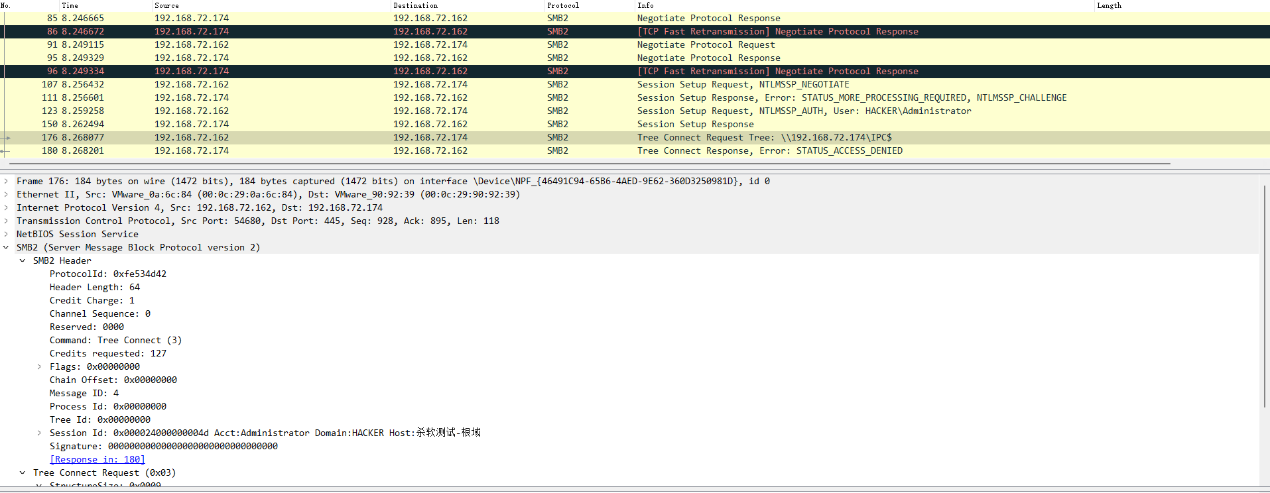Select packet 123 NTLMSSP_AUTH HACKER\Administrator
Viewport: 1270px width, 493px height.
tap(635, 111)
